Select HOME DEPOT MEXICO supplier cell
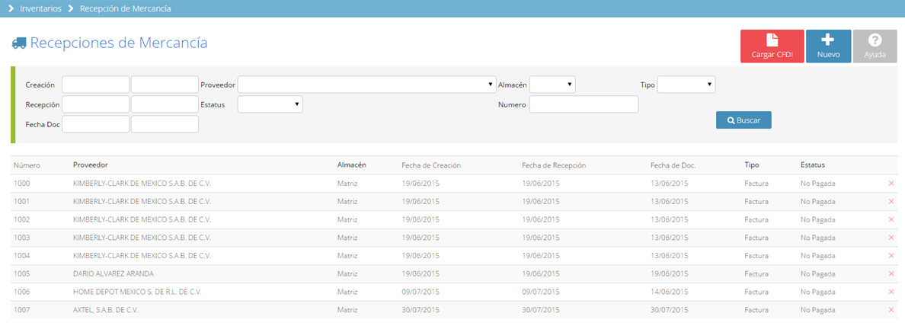This screenshot has width=905, height=329. click(137, 292)
